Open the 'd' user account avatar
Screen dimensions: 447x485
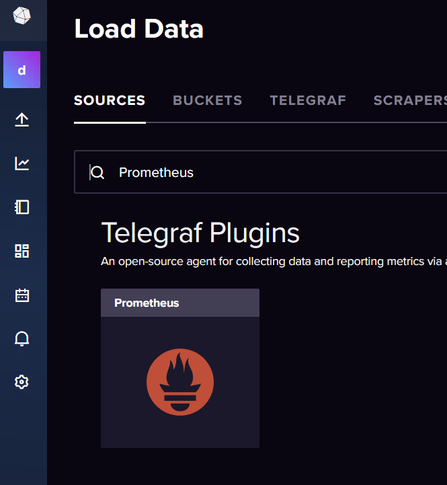pos(22,69)
